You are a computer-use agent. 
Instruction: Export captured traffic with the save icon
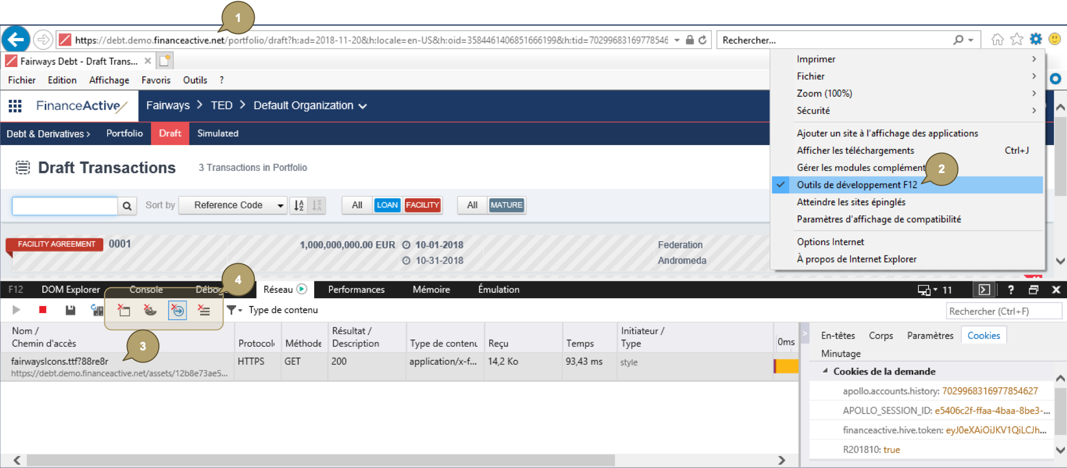[70, 310]
